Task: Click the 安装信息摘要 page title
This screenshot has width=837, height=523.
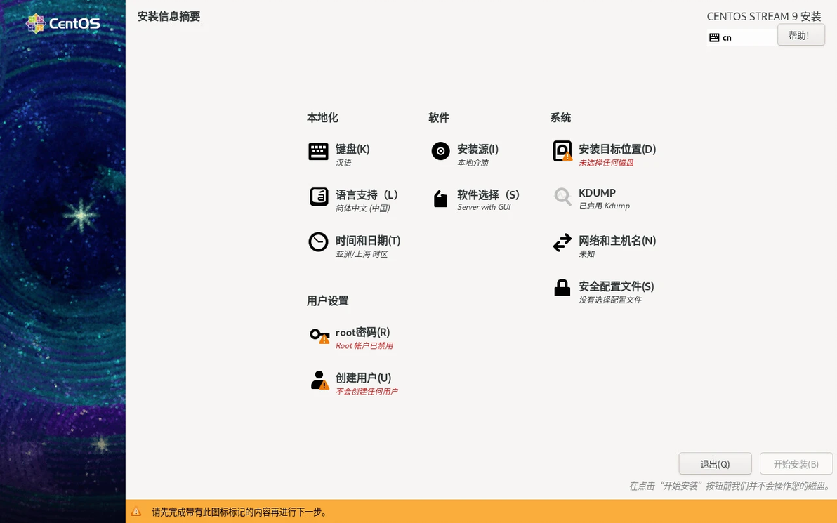Action: (x=169, y=17)
